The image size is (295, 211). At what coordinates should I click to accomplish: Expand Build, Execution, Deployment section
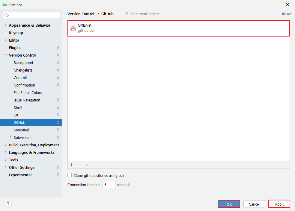(6, 145)
